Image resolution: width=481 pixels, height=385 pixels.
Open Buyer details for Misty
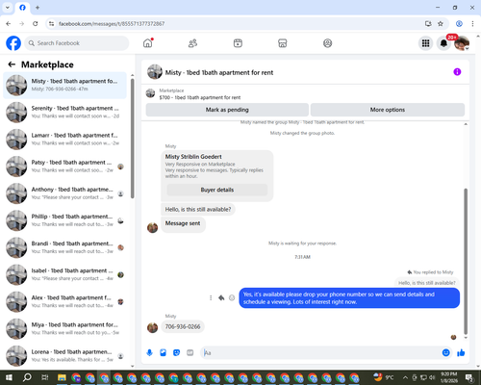click(217, 190)
